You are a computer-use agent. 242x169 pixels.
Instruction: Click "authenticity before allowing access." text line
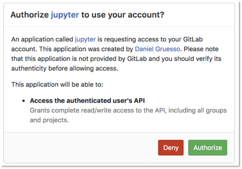click(65, 68)
